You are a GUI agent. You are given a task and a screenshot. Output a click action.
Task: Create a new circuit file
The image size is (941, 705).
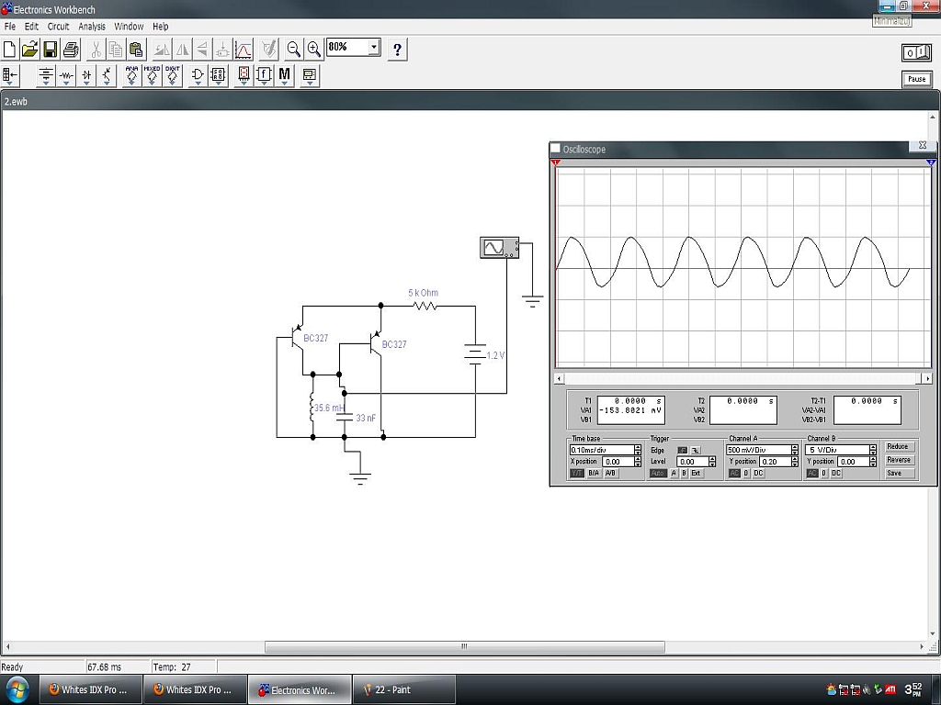[9, 50]
